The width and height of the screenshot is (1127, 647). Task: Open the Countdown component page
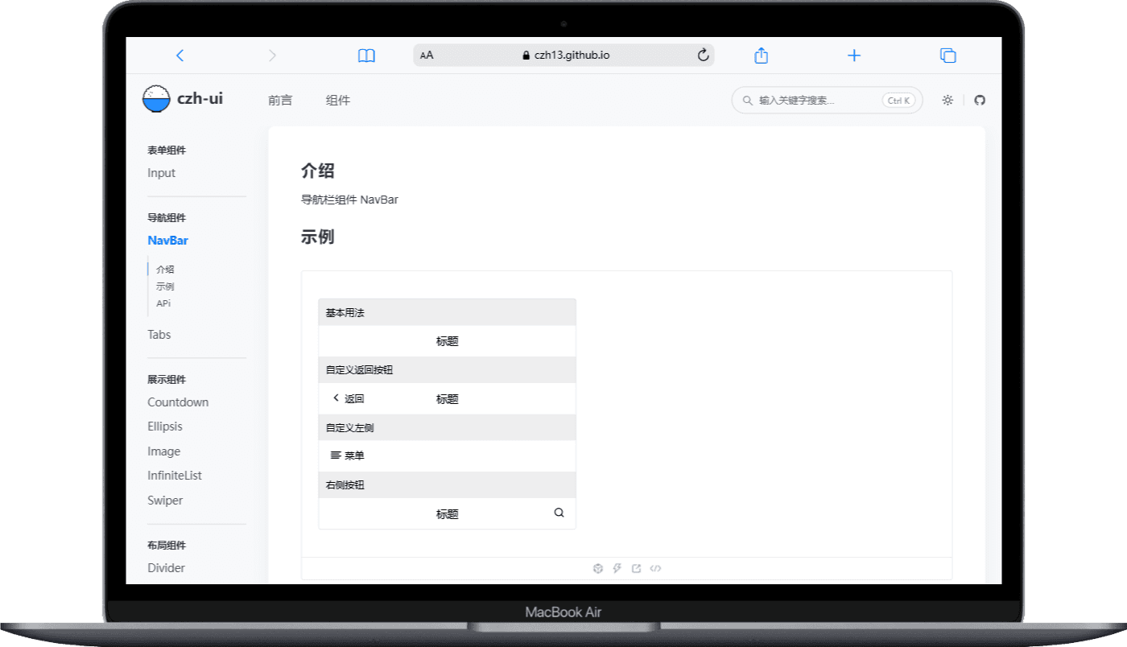click(178, 402)
